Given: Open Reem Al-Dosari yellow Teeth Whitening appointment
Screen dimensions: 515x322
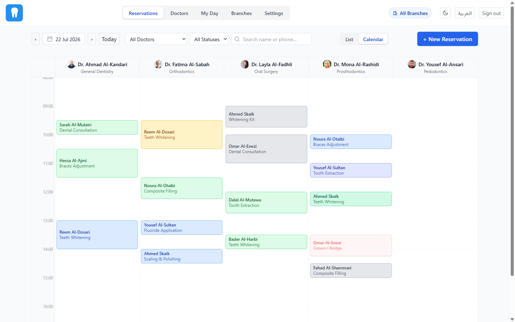Looking at the screenshot, I should (x=182, y=135).
